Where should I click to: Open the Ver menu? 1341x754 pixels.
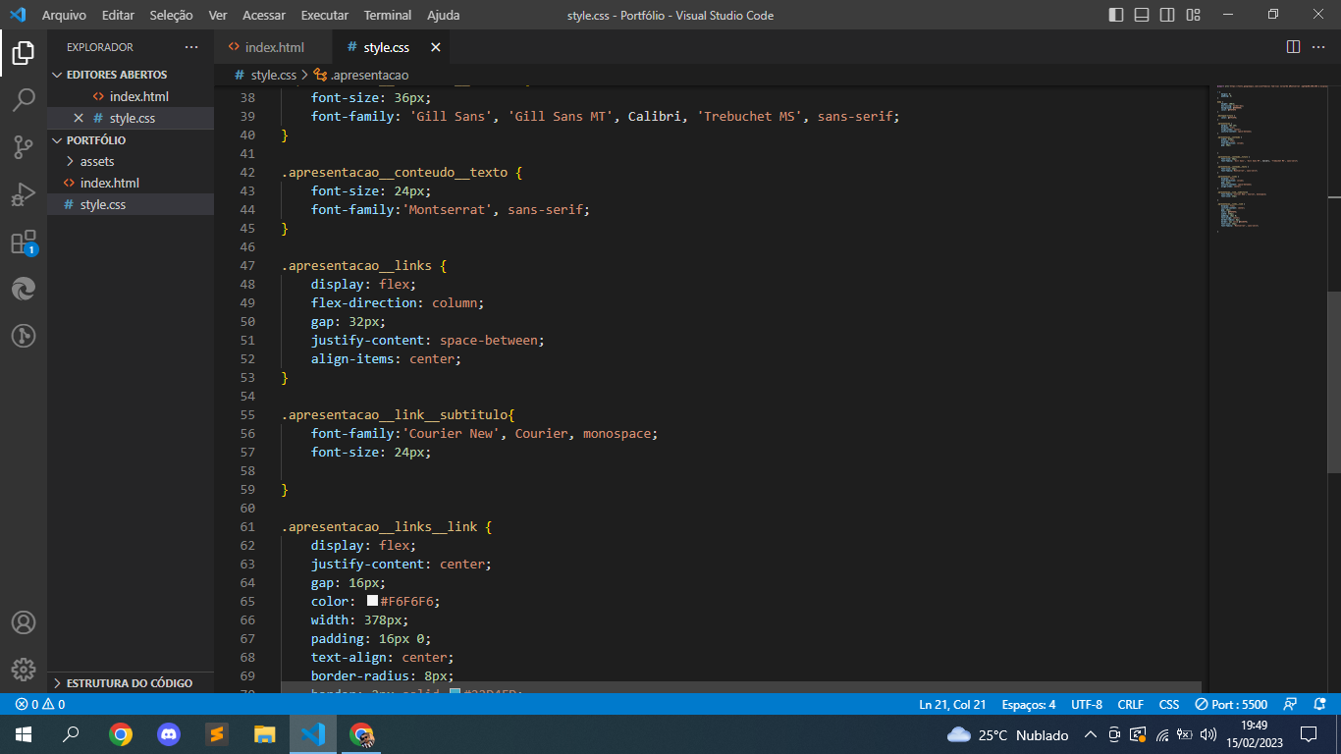pos(218,15)
